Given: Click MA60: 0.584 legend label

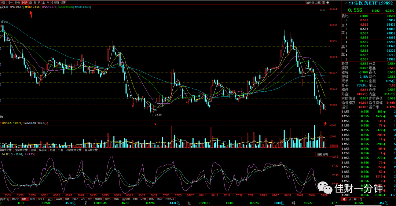Looking at the screenshot, I should pos(83,7).
